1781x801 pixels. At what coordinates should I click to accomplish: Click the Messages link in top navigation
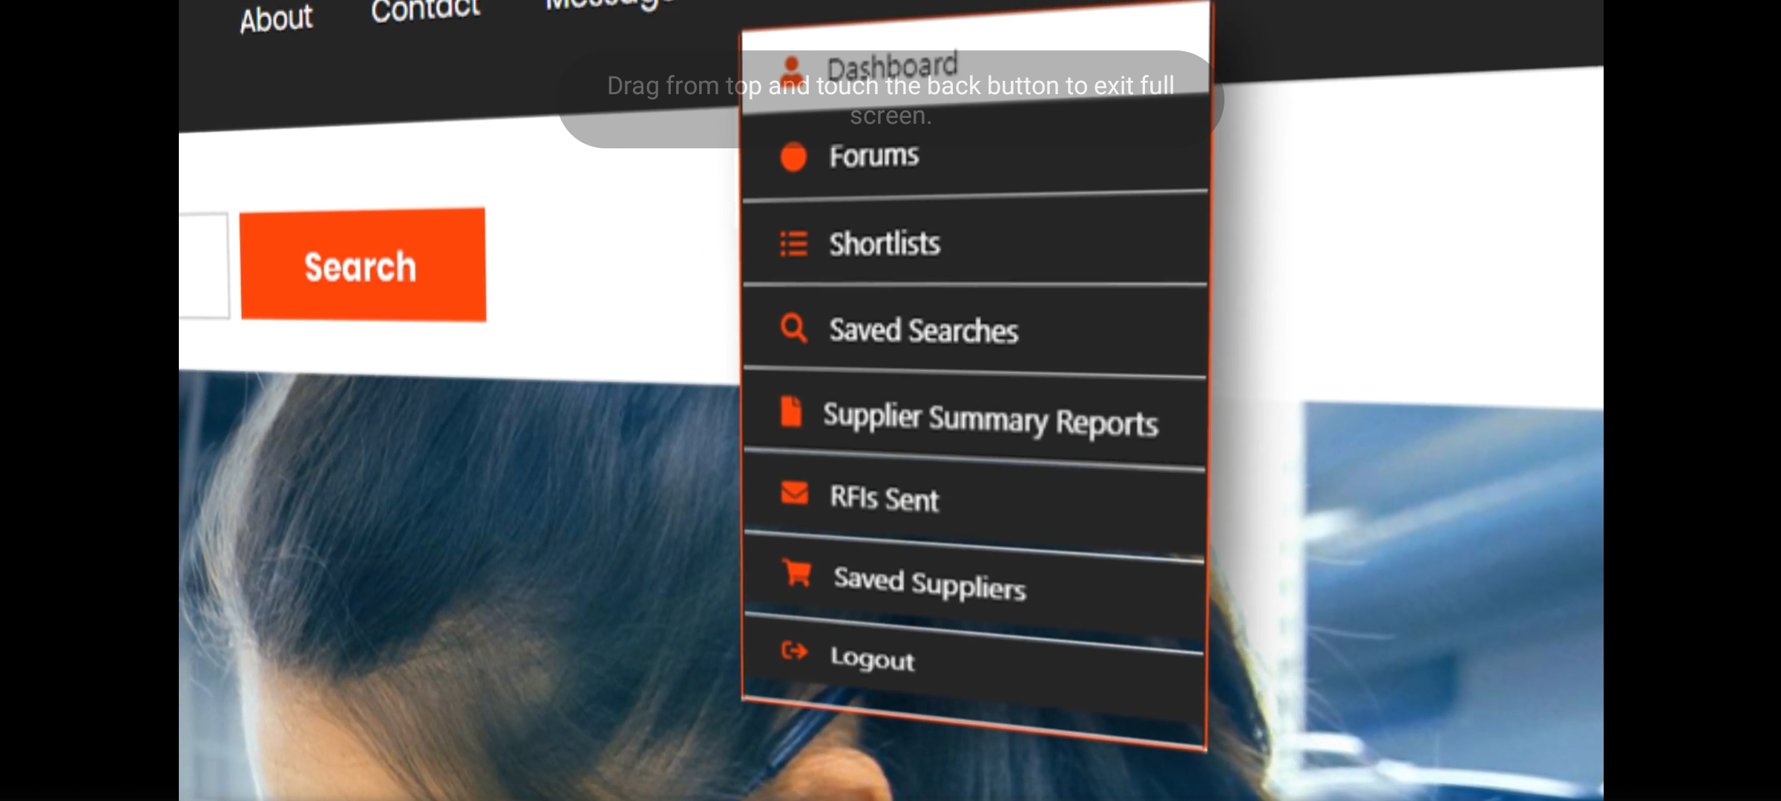609,4
